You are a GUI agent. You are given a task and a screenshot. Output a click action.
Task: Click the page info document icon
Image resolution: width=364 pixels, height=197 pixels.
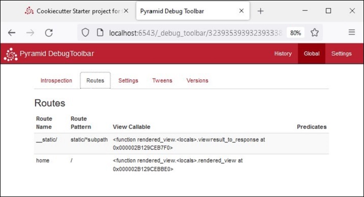[x=100, y=33]
